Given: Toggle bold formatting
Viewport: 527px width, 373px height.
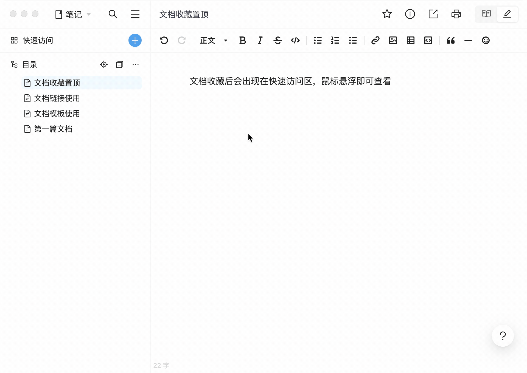Looking at the screenshot, I should pos(242,40).
